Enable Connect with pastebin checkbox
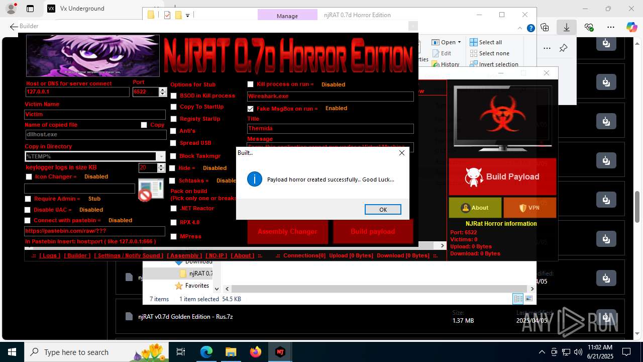The image size is (643, 362). (x=28, y=221)
